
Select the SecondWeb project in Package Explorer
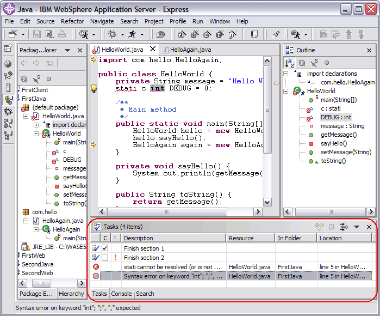(37, 273)
